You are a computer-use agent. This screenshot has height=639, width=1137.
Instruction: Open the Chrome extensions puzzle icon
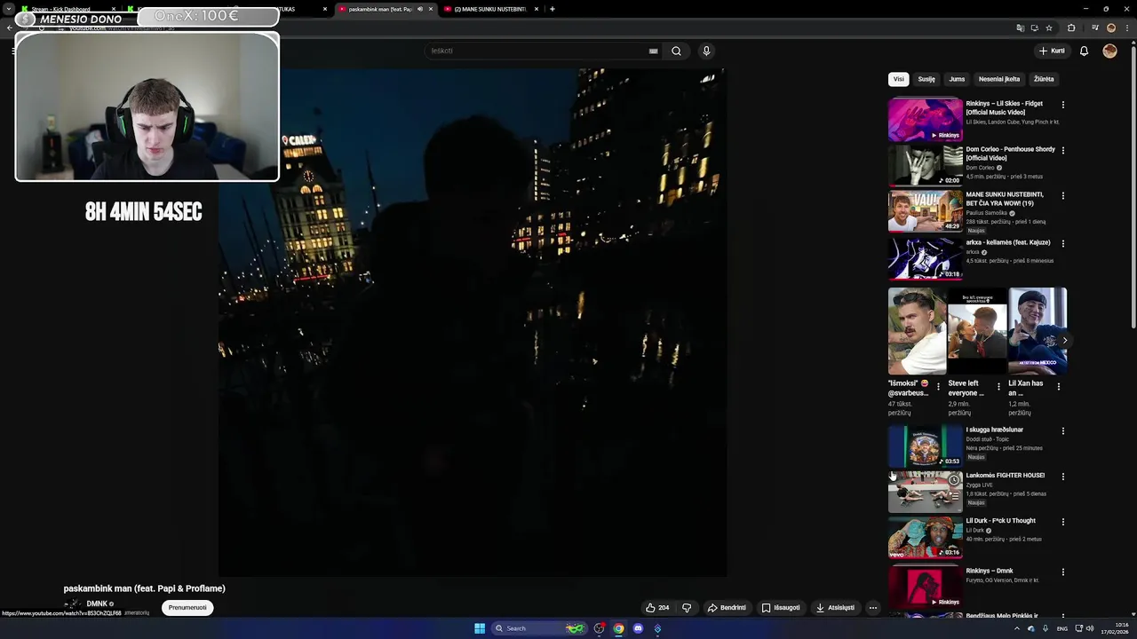1071,28
